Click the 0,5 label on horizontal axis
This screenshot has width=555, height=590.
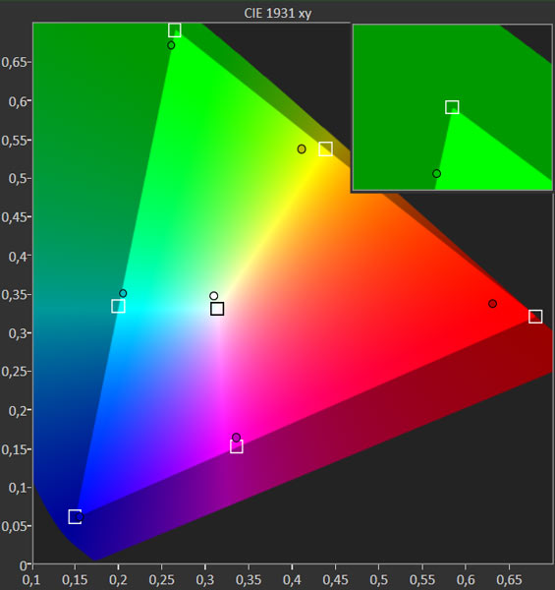(378, 580)
